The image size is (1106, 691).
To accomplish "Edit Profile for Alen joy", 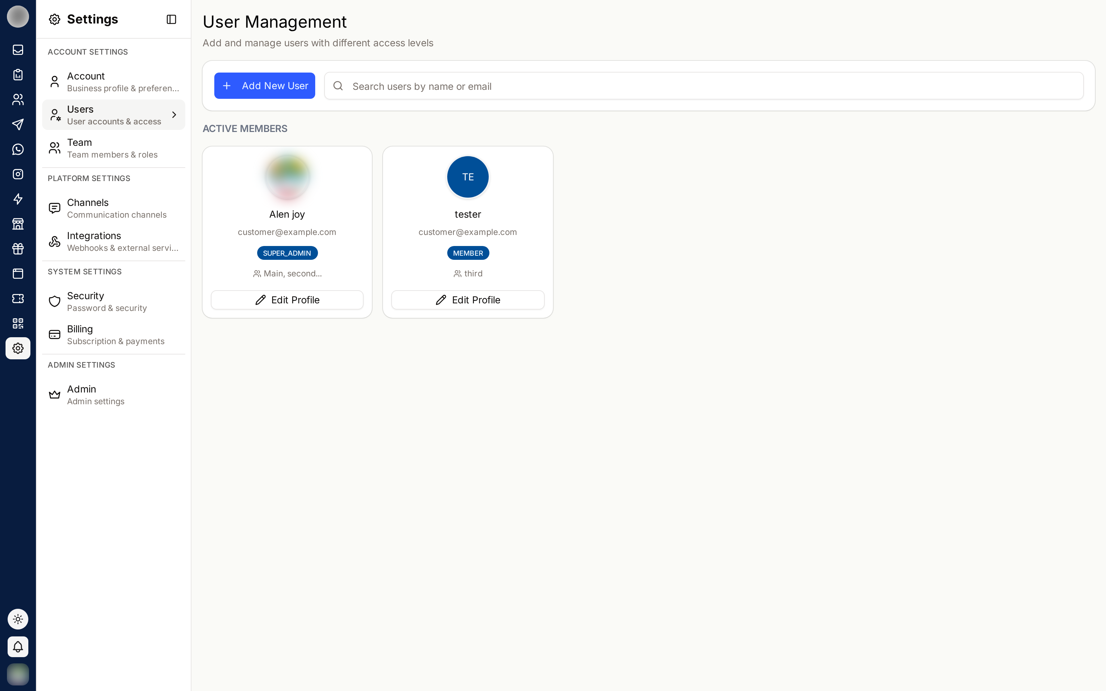I will click(287, 300).
